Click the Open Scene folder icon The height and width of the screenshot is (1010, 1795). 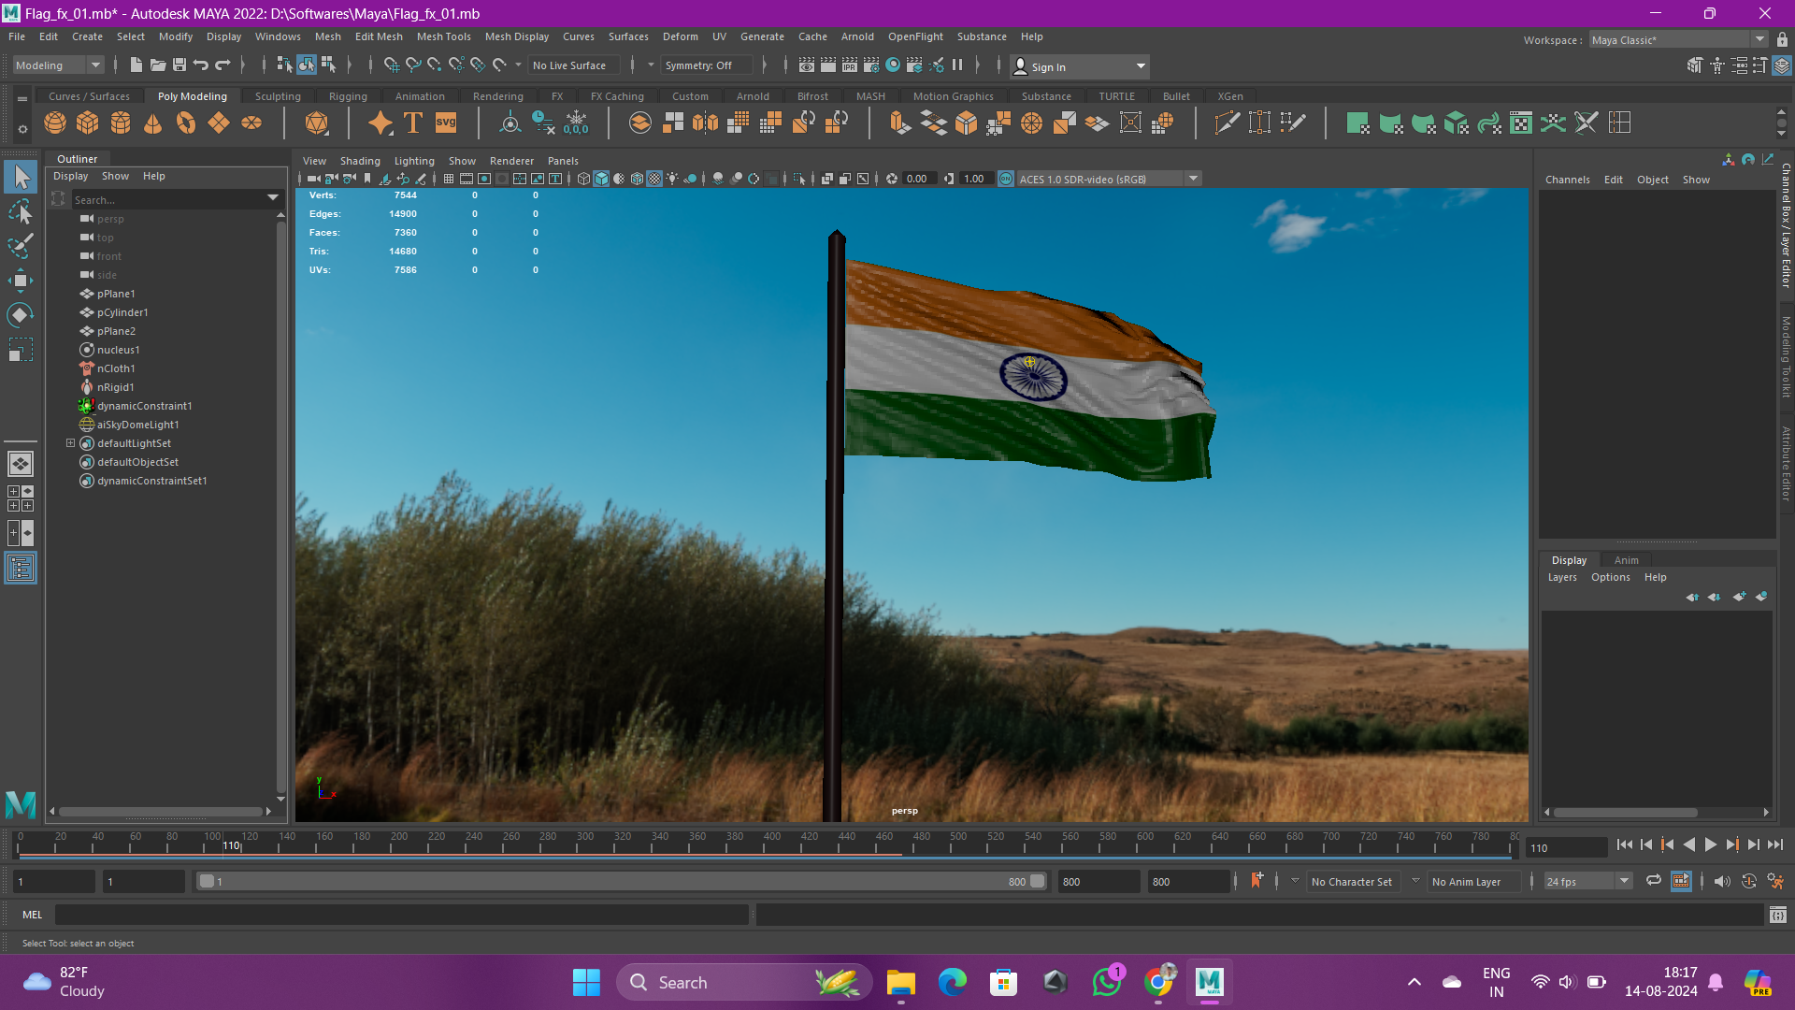[x=157, y=65]
